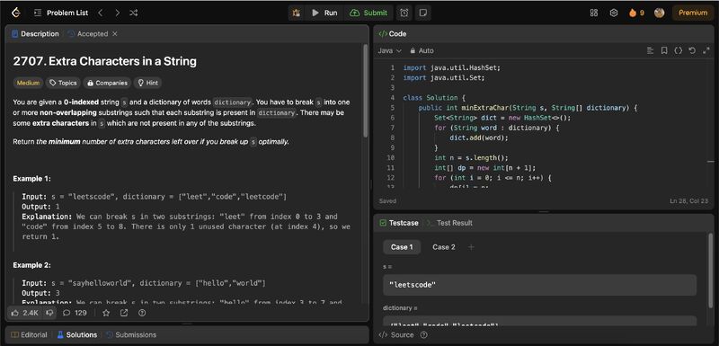Click the help icon next to Source

click(x=423, y=334)
